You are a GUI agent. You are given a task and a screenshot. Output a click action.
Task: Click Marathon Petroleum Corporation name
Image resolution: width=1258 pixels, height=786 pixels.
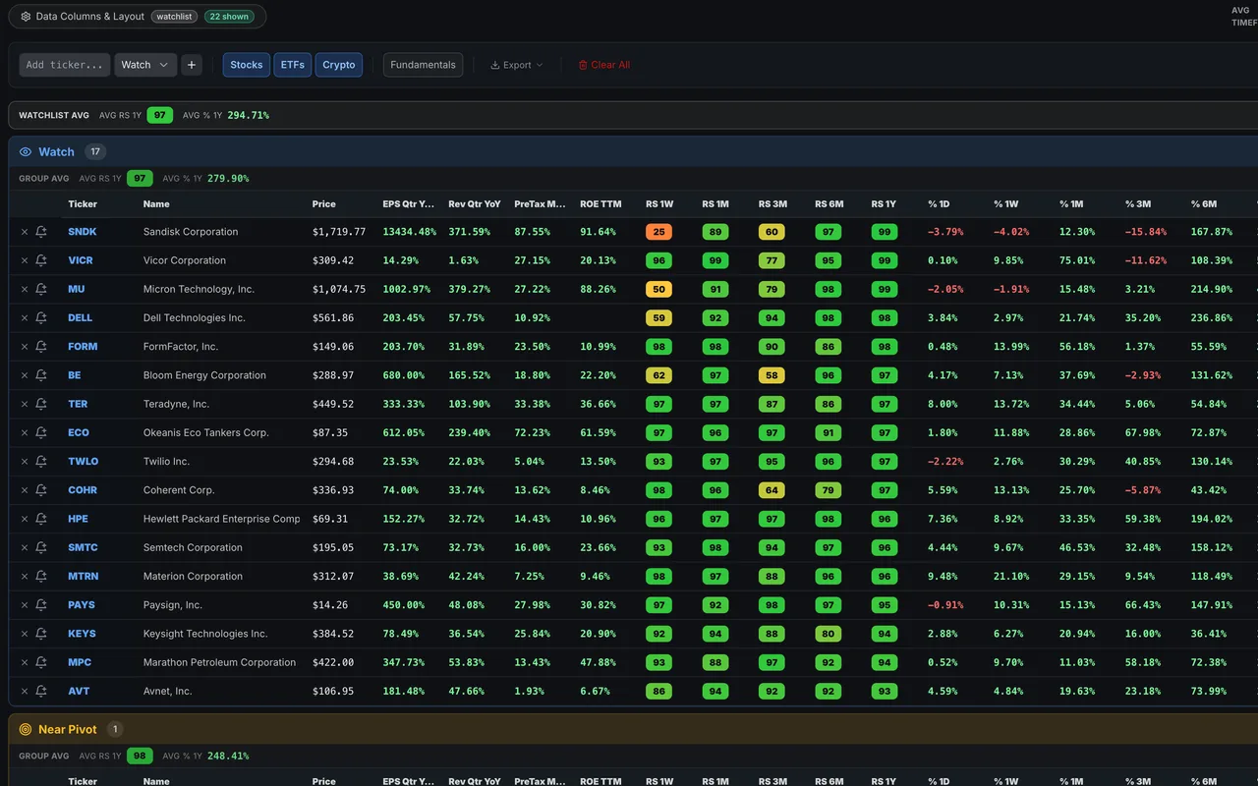click(219, 662)
